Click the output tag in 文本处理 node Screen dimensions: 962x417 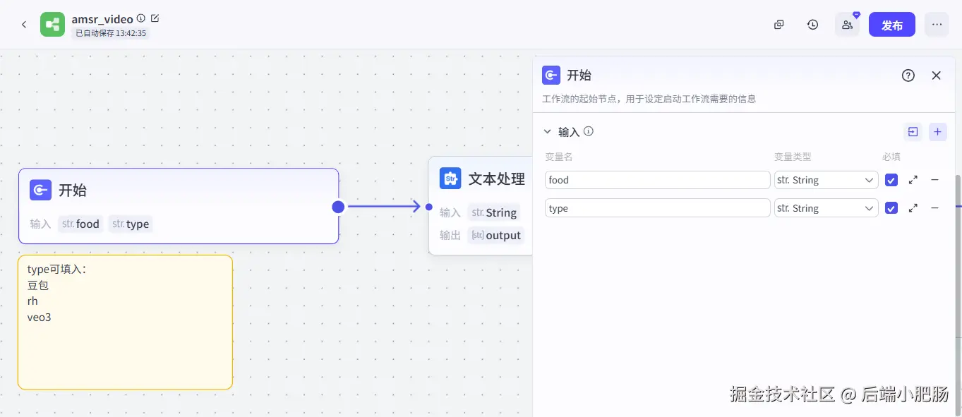coord(496,236)
